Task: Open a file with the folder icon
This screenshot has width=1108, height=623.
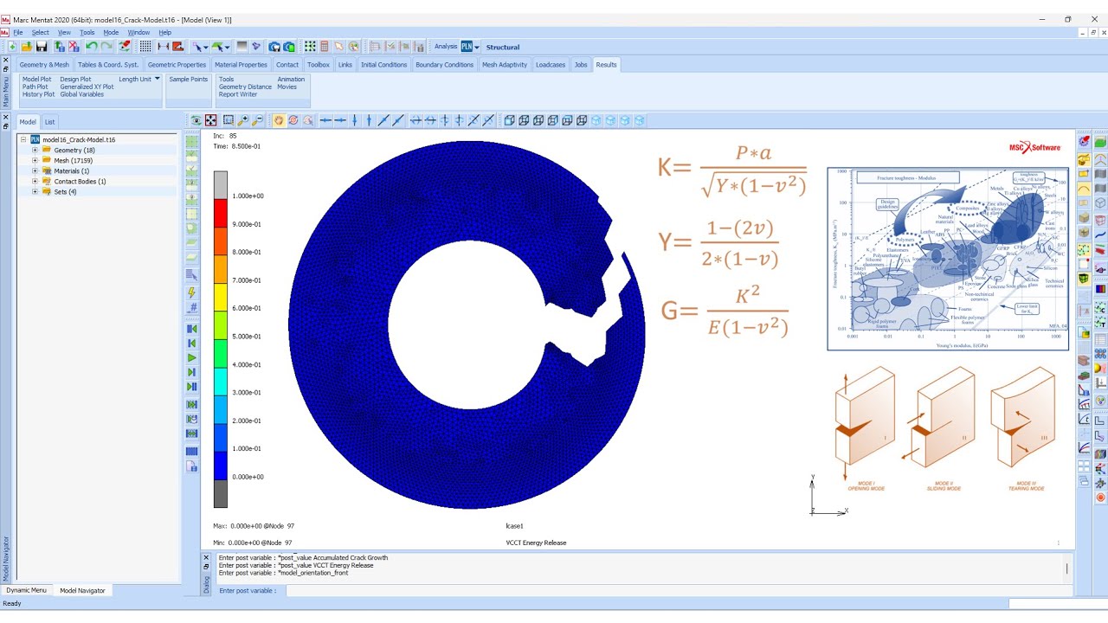Action: [x=27, y=47]
